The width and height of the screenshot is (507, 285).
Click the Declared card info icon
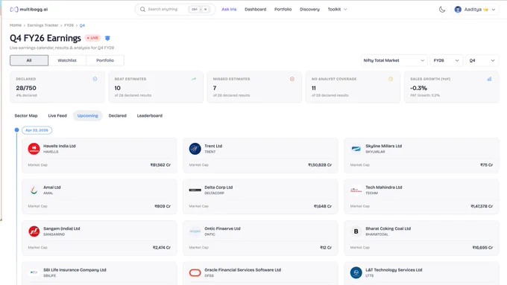(95, 79)
